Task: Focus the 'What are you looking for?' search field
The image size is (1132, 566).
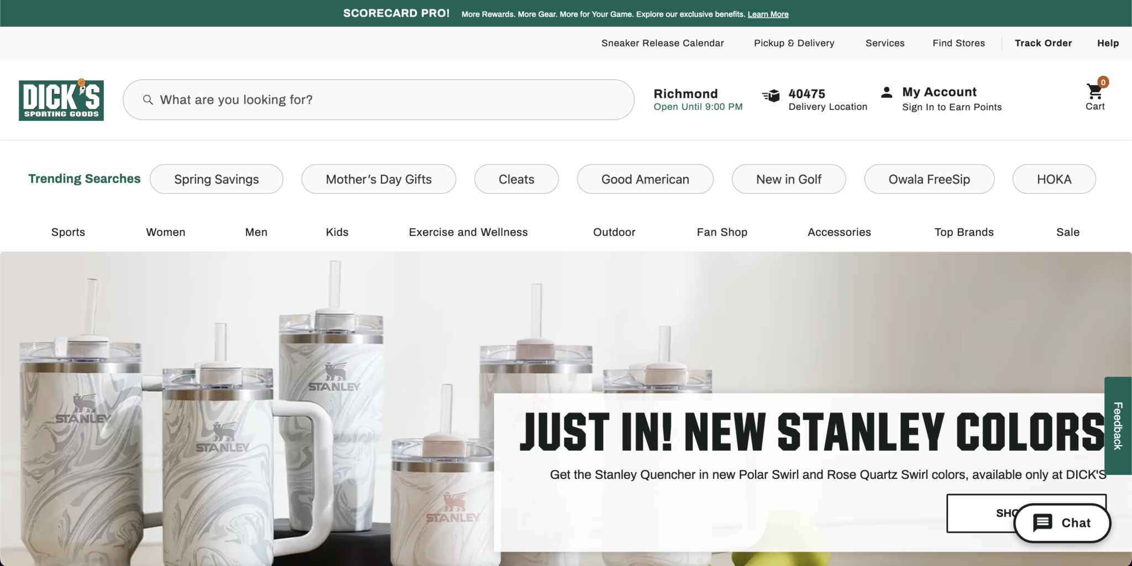Action: click(x=379, y=100)
